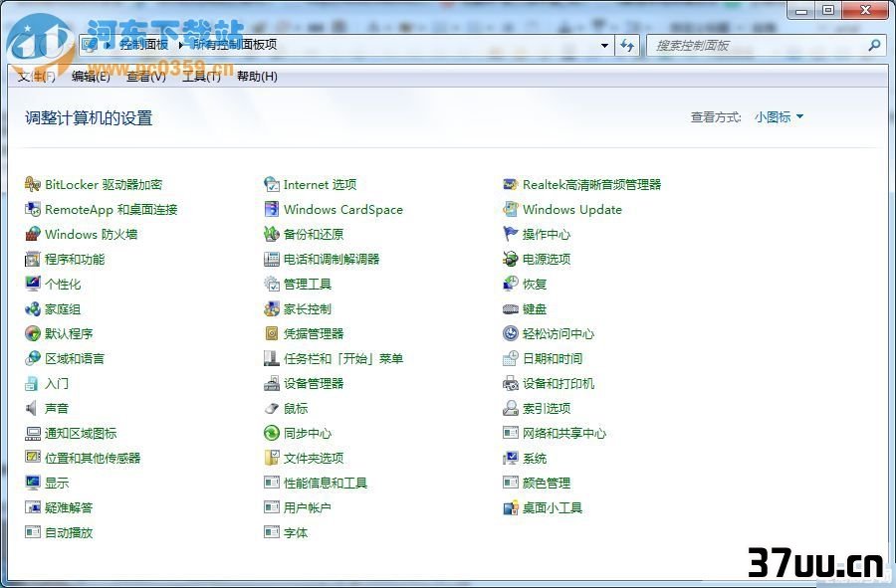Screen dimensions: 896x588
Task: Open the 位置和其他传感器 link
Action: 93,459
